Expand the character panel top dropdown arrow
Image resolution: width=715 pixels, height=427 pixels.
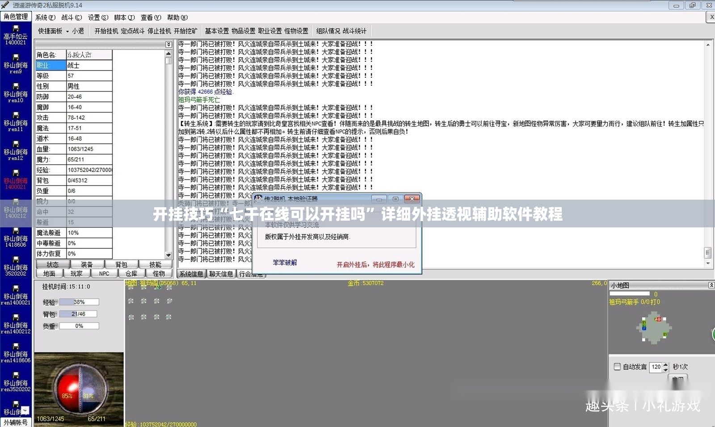coord(168,44)
